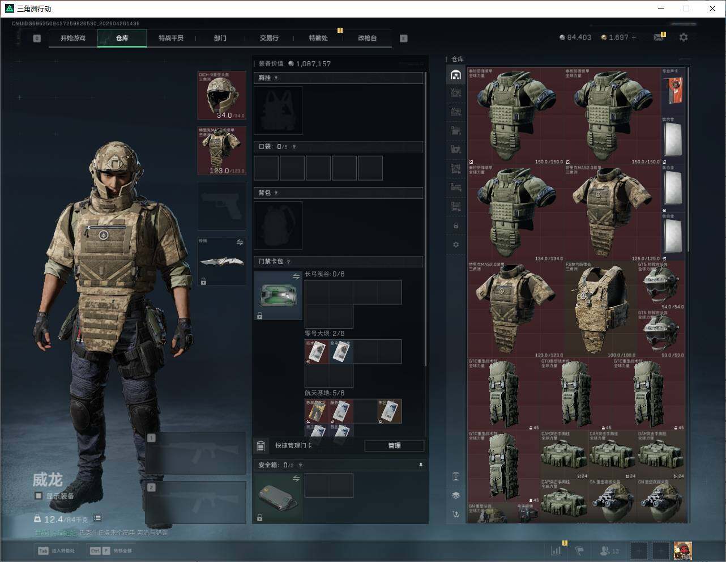Click the help icon next to 胸挂
Screen dimensions: 726x562
click(x=276, y=78)
